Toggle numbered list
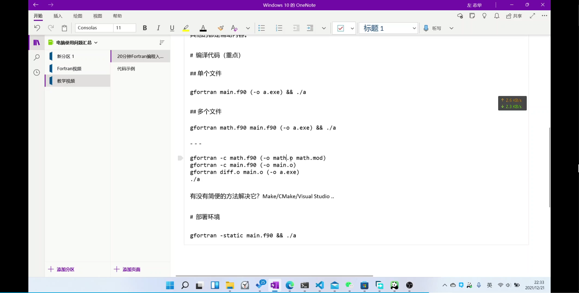This screenshot has width=579, height=293. coord(279,28)
